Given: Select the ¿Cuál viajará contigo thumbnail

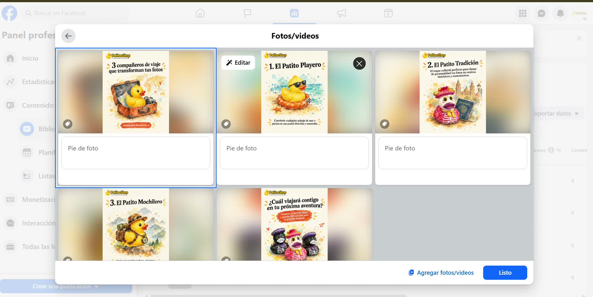Looking at the screenshot, I should pyautogui.click(x=294, y=224).
